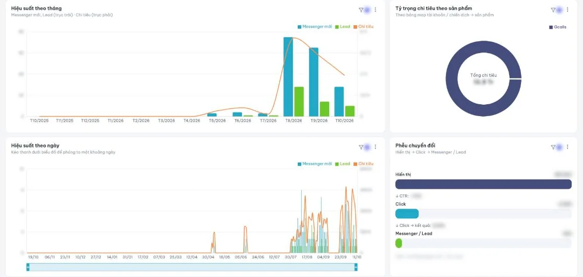This screenshot has height=277, width=583.
Task: Toggle Lead series in monthly chart legend
Action: 343,27
